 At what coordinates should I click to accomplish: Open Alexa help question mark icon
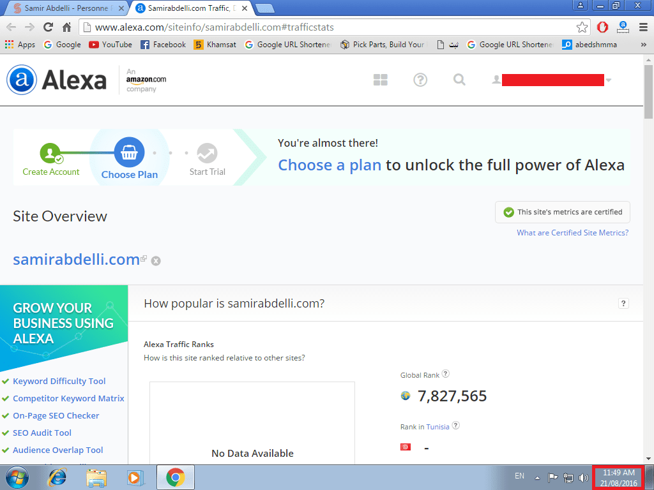(x=420, y=80)
